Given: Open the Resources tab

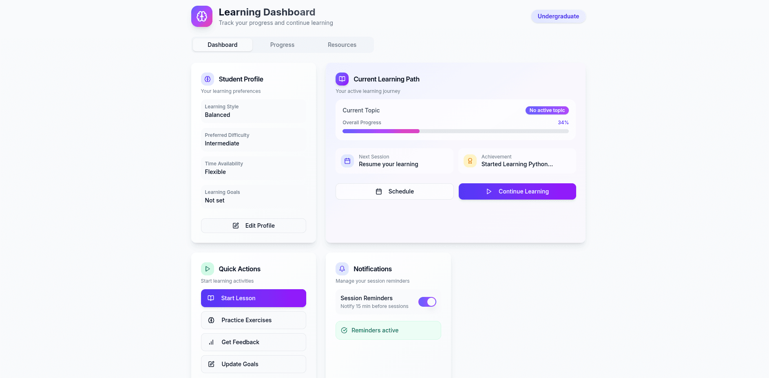Looking at the screenshot, I should 342,45.
